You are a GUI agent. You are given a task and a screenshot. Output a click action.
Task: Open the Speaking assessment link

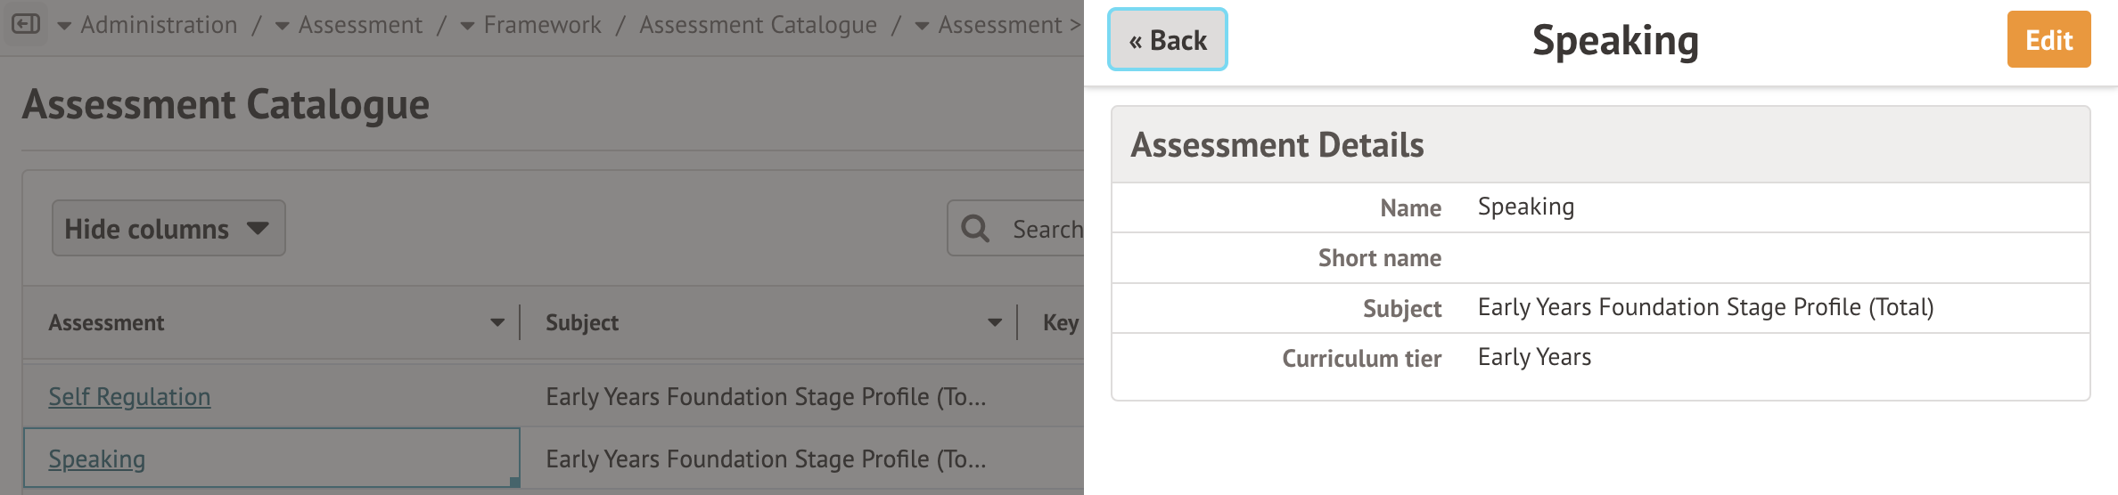[96, 458]
